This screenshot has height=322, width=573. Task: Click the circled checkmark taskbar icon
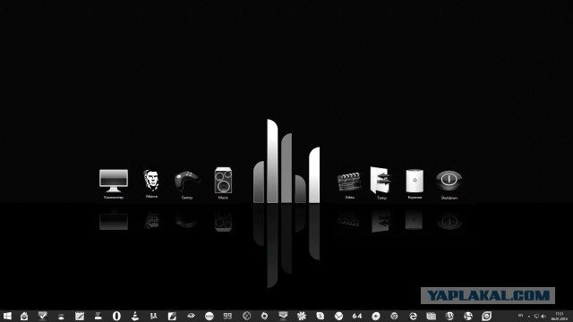point(338,316)
